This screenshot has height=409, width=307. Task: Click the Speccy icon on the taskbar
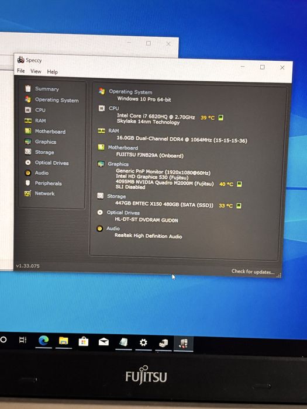(x=184, y=344)
